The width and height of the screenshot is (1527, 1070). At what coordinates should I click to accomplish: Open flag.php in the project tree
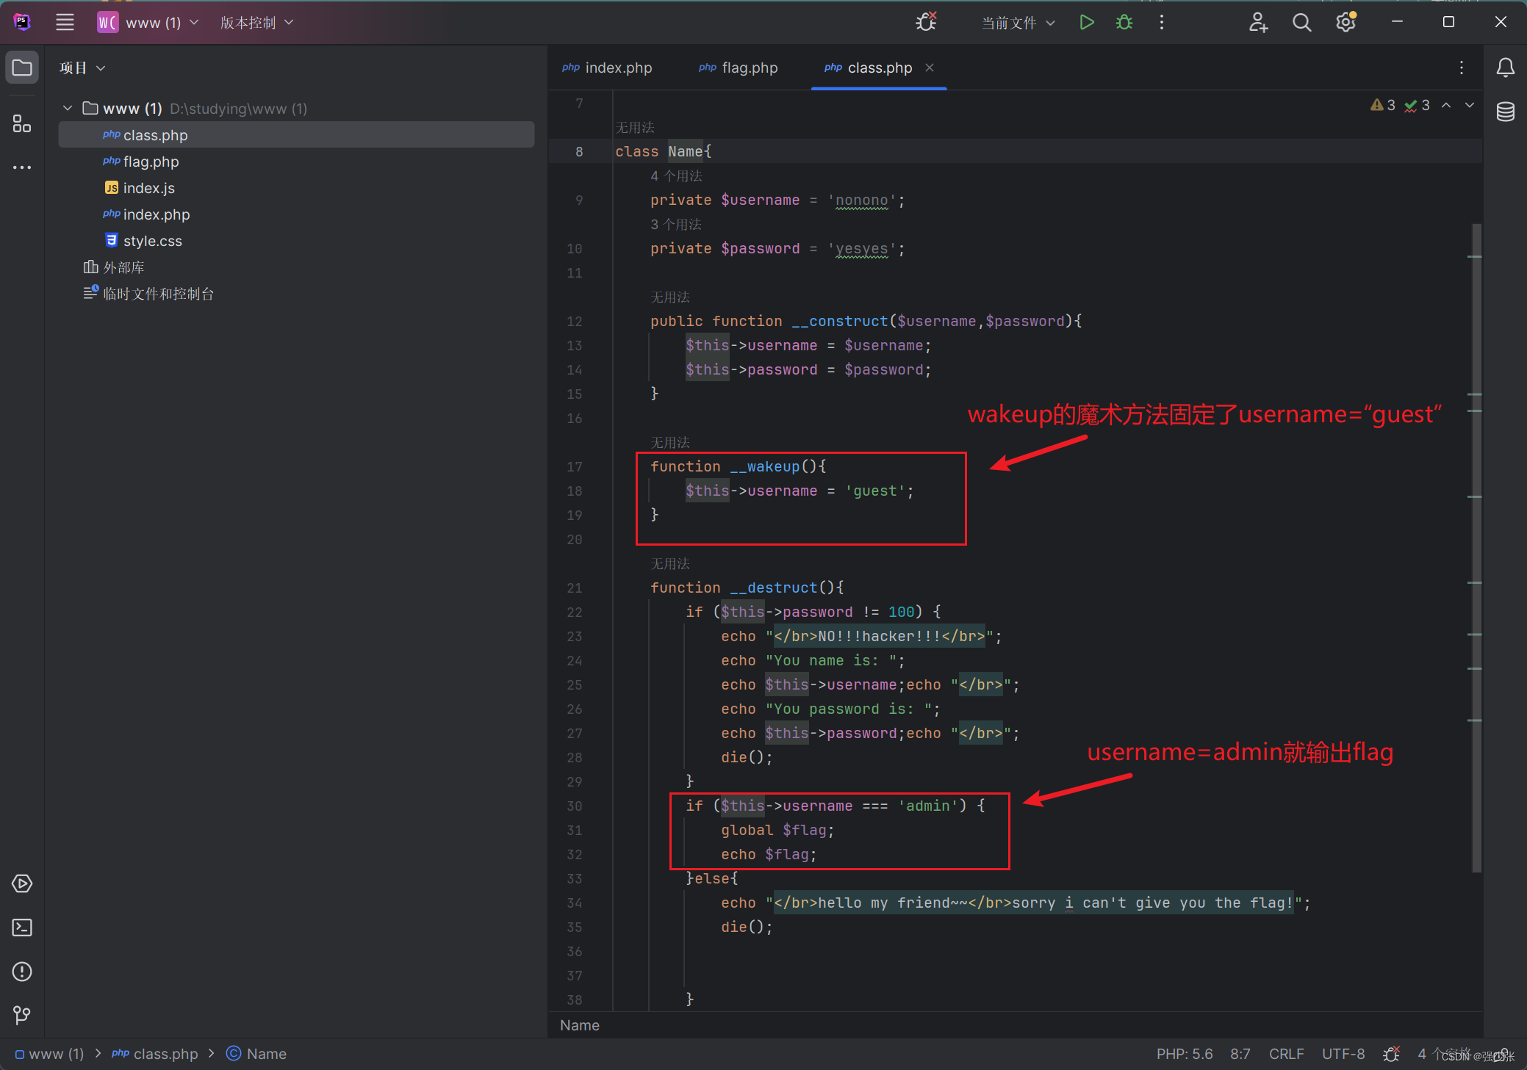pyautogui.click(x=296, y=162)
